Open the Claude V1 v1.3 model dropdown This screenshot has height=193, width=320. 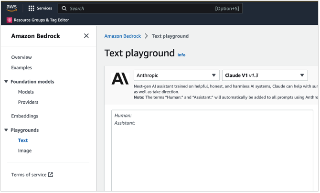pyautogui.click(x=265, y=75)
